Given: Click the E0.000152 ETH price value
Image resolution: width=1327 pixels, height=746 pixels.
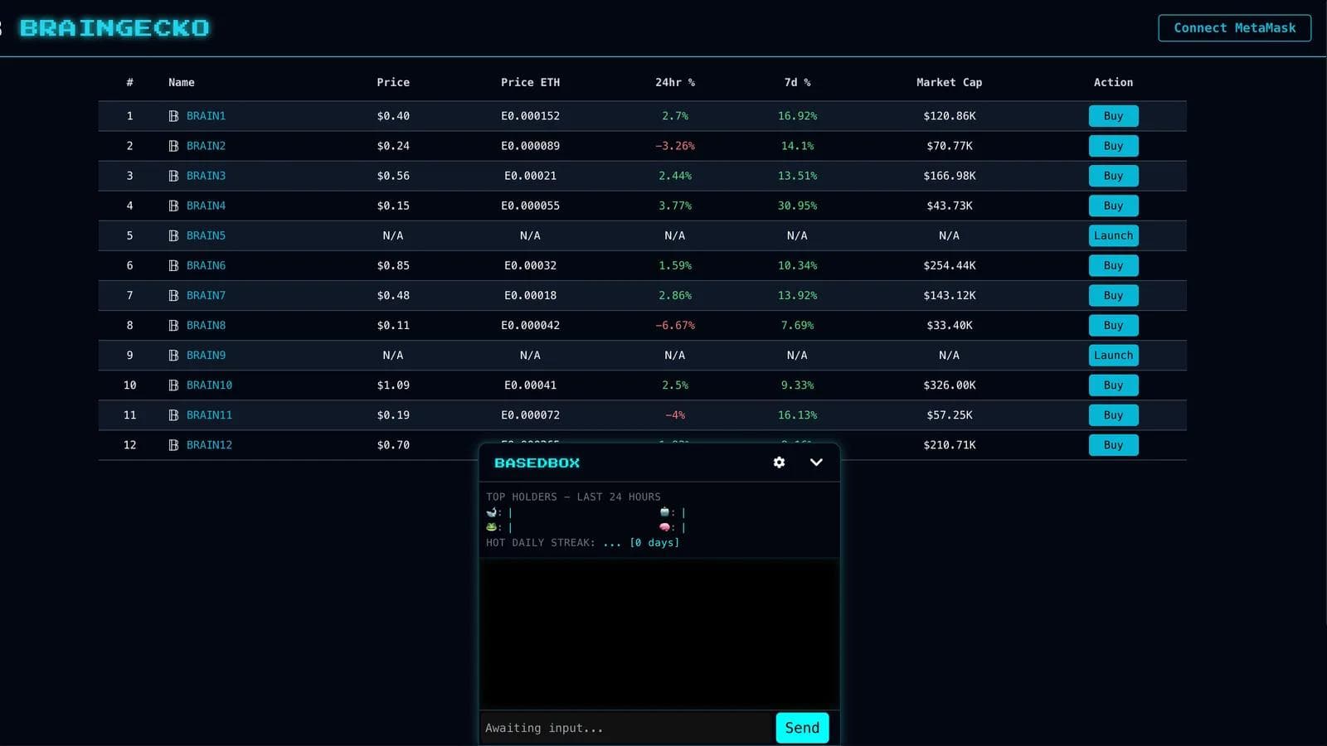Looking at the screenshot, I should tap(530, 116).
